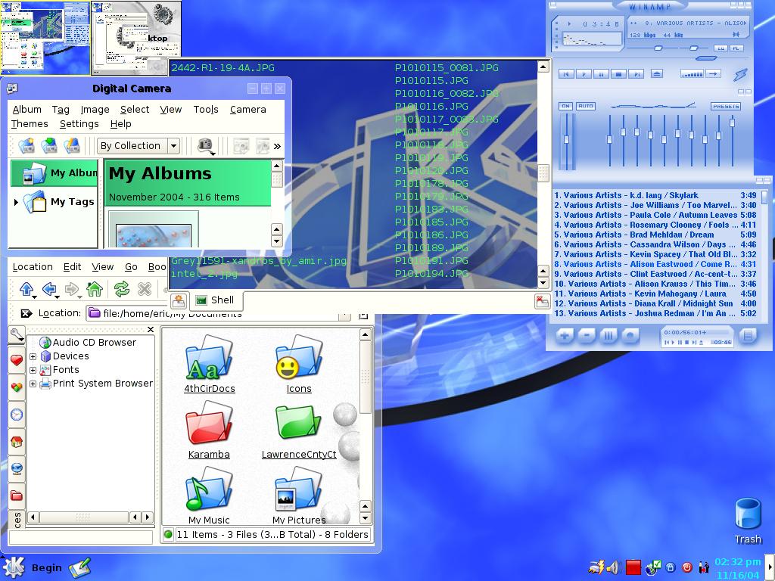Pause playback using Winamp's pause button
Image resolution: width=775 pixels, height=581 pixels.
point(601,74)
